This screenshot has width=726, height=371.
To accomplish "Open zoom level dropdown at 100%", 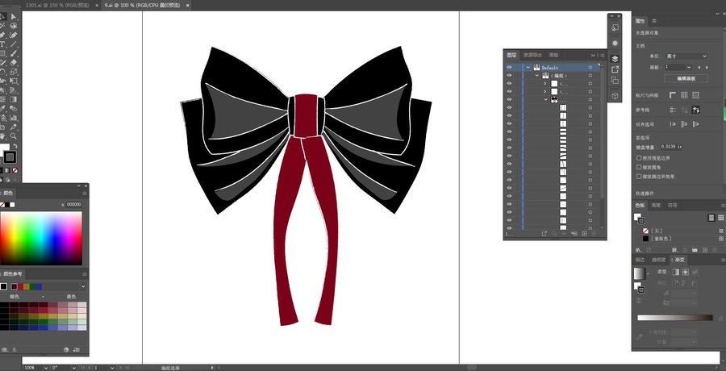I will click(45, 368).
